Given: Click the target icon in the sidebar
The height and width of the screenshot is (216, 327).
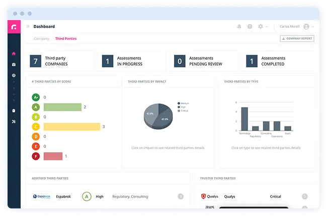Looking at the screenshot, I should pos(14,75).
